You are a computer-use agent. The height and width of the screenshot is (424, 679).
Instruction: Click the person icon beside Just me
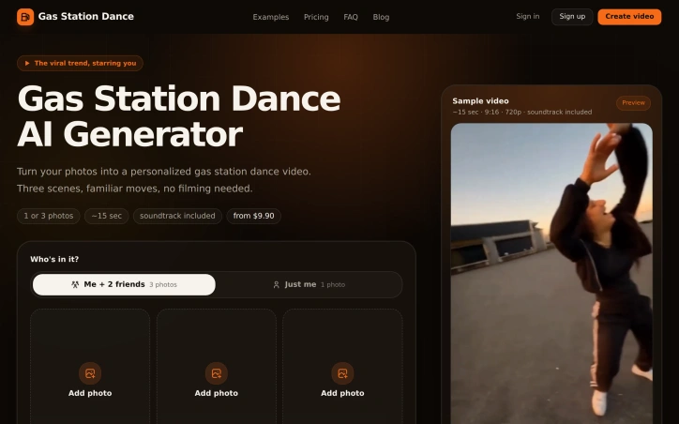[277, 284]
